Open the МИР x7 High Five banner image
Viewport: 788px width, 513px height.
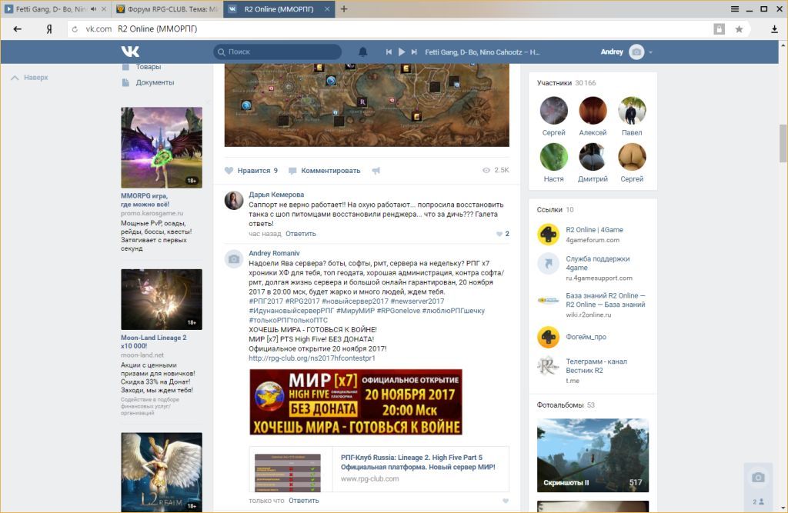(356, 402)
